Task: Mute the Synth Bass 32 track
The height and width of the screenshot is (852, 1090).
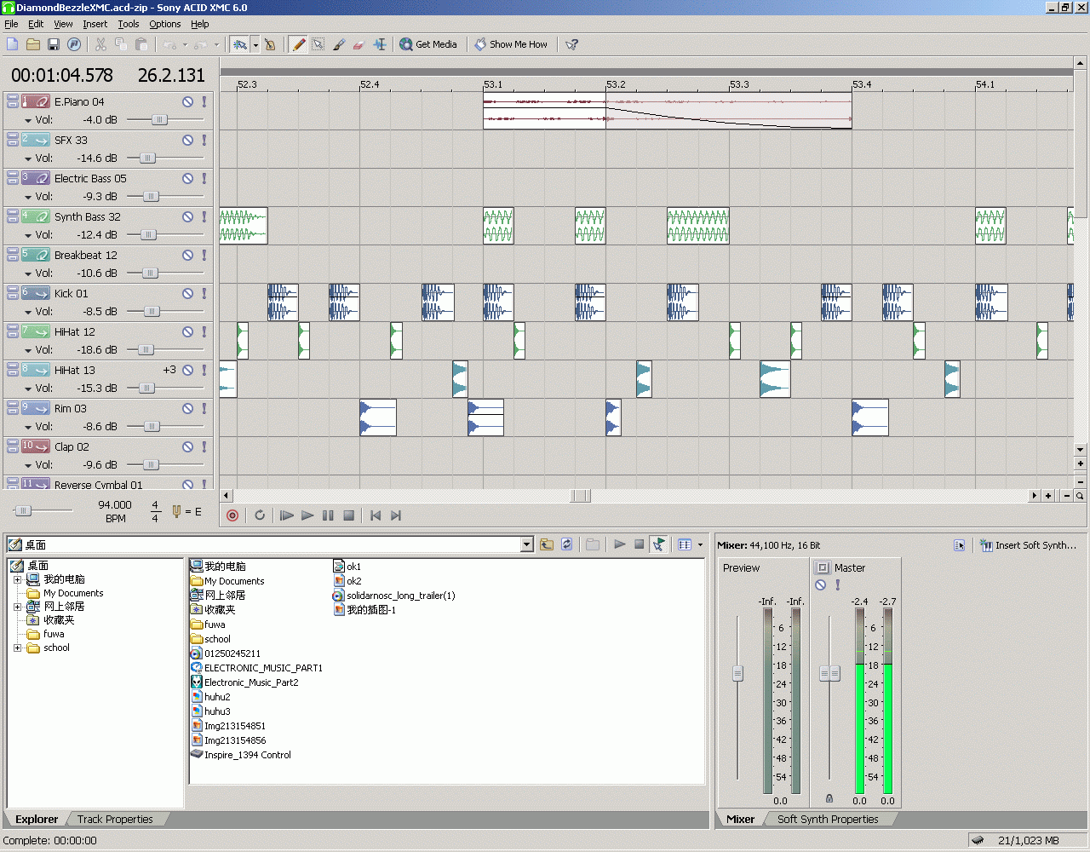Action: (187, 216)
